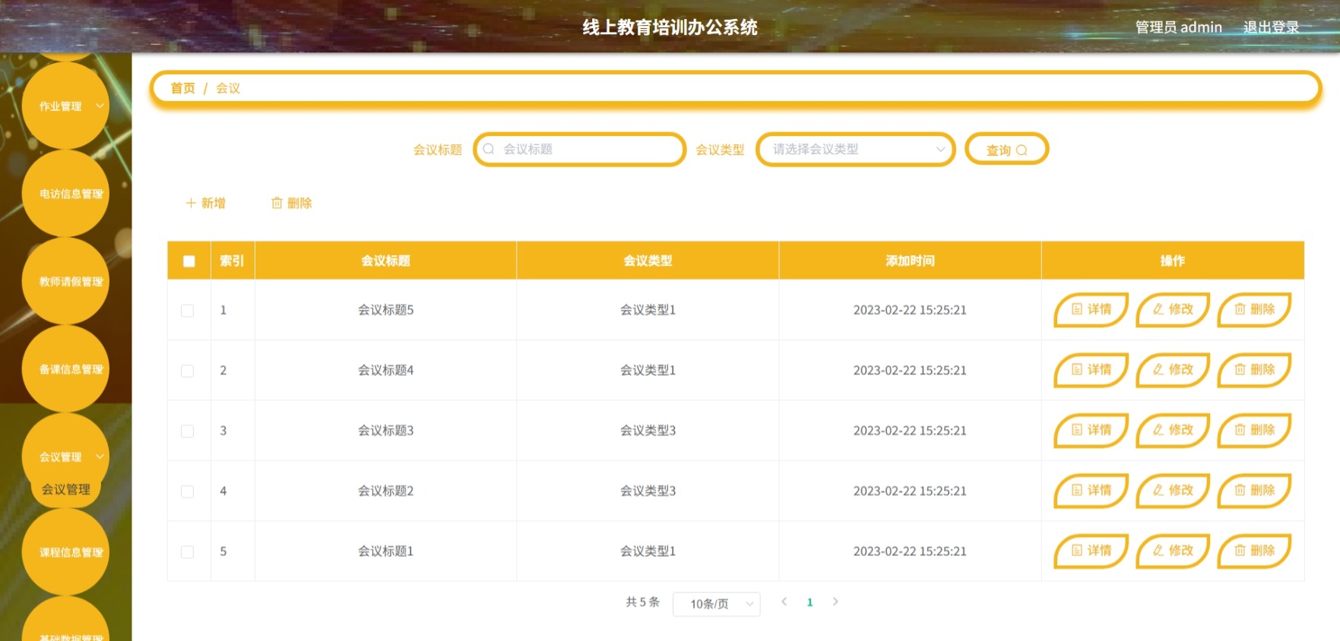Delete the 会议标题2 row

tap(1254, 491)
